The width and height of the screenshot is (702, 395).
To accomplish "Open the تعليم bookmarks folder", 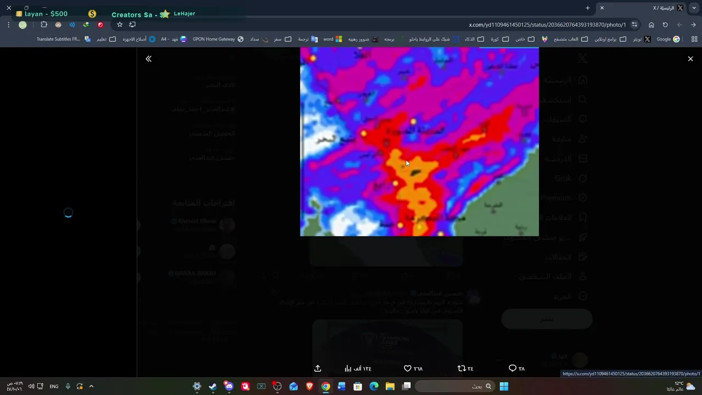I will [106, 39].
